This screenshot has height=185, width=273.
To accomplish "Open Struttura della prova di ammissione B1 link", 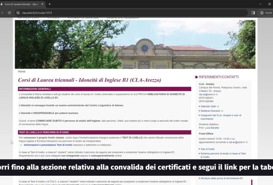I will tap(222, 179).
